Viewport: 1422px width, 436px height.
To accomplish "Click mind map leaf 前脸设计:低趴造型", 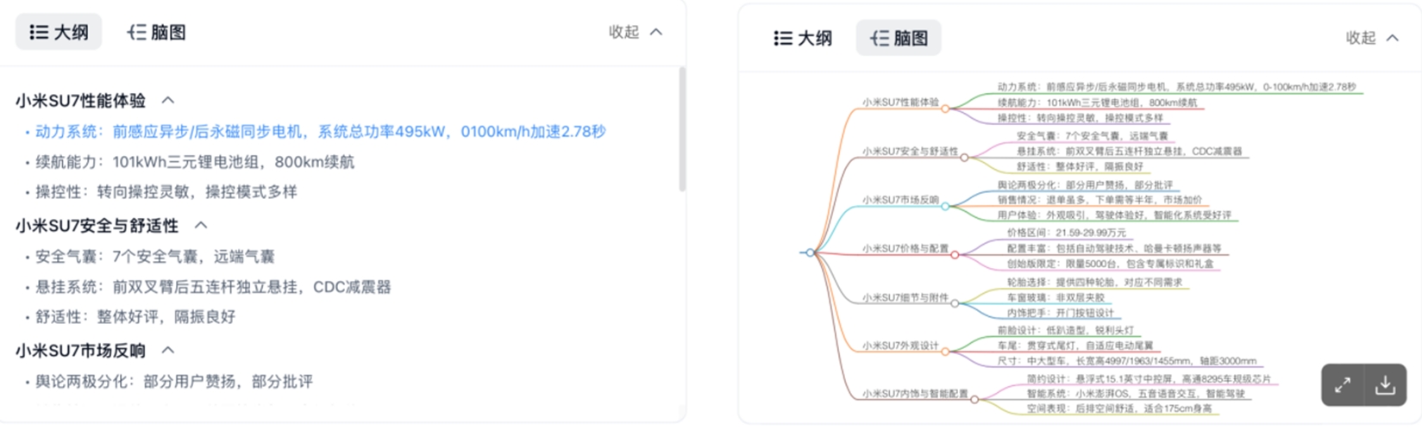I will click(x=1065, y=331).
